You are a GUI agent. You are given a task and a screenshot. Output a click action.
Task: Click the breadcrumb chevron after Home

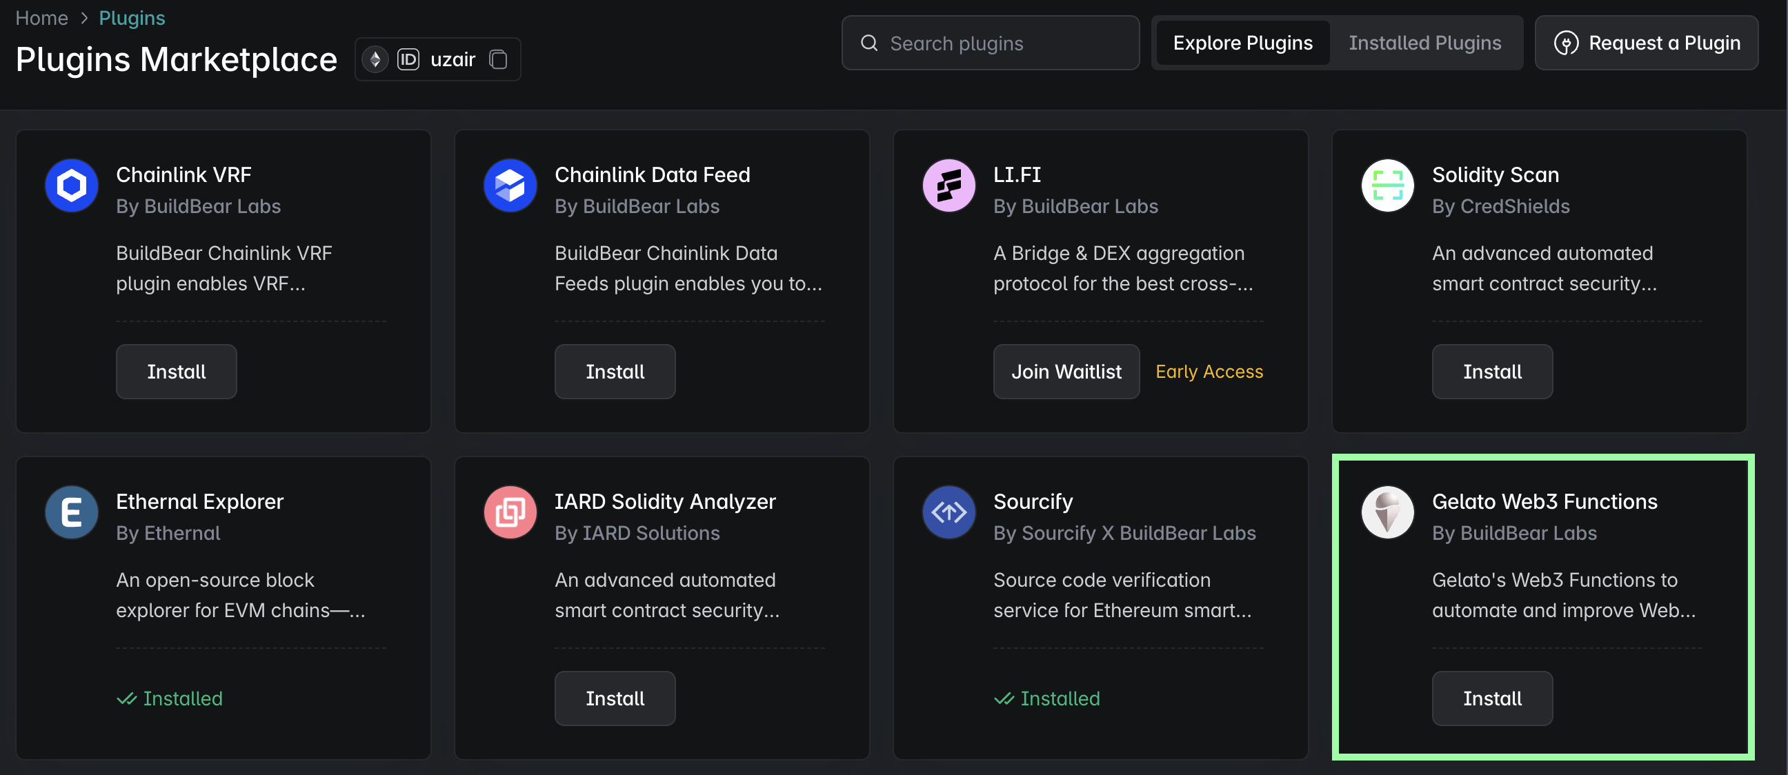(84, 18)
